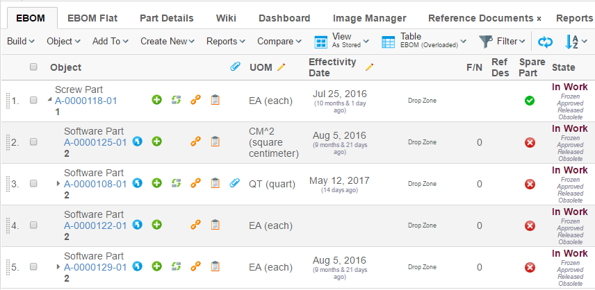This screenshot has width=595, height=290.
Task: Select the checkbox on row 4
Action: (x=33, y=225)
